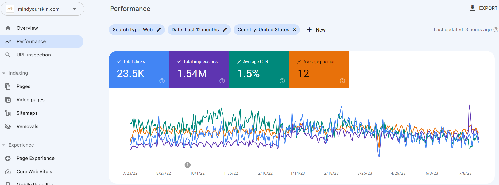
Task: Click the chart annotation marker 1
Action: [188, 165]
